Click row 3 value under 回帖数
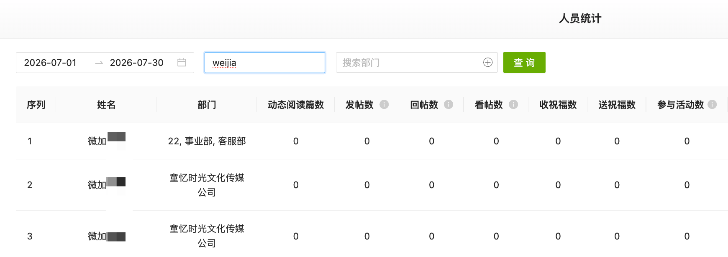 pos(432,236)
